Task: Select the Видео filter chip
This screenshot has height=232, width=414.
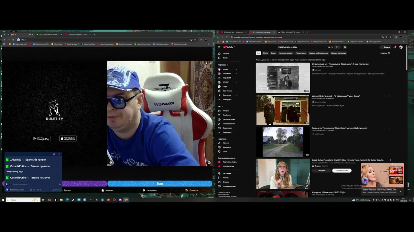Action: coord(273,53)
